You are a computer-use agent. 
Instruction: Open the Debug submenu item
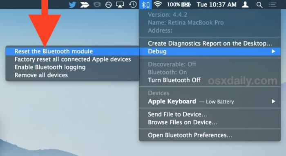(210, 51)
